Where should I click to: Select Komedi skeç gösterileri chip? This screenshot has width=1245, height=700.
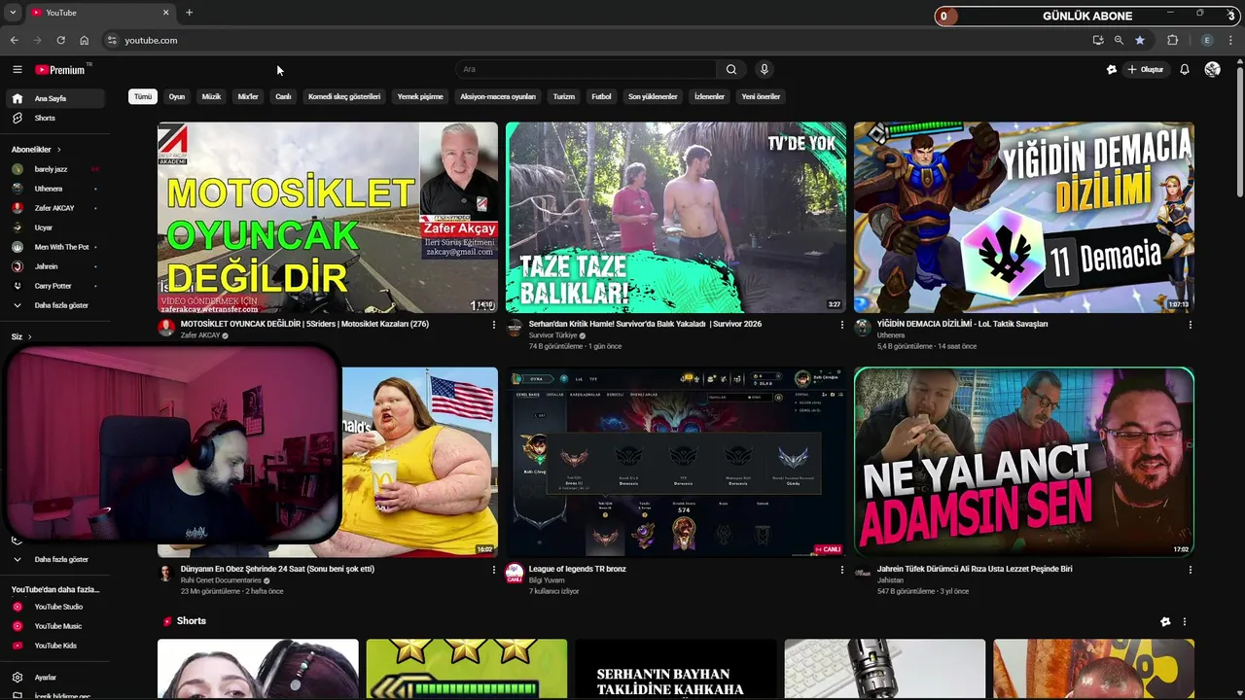(344, 96)
